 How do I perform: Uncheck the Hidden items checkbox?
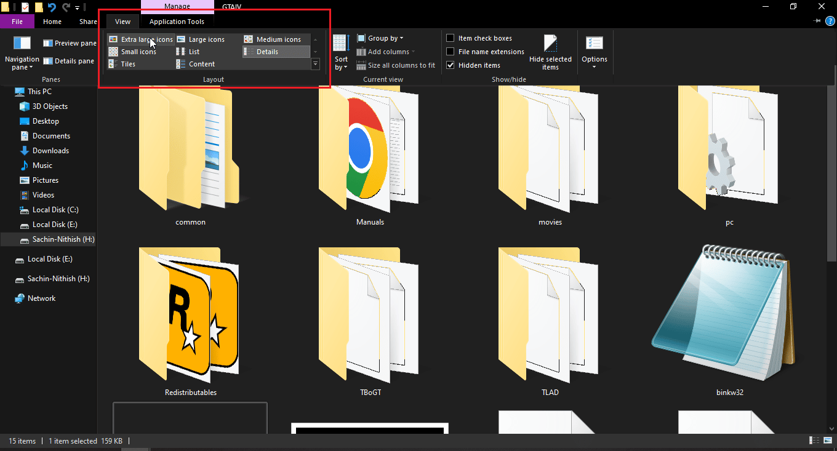(451, 65)
